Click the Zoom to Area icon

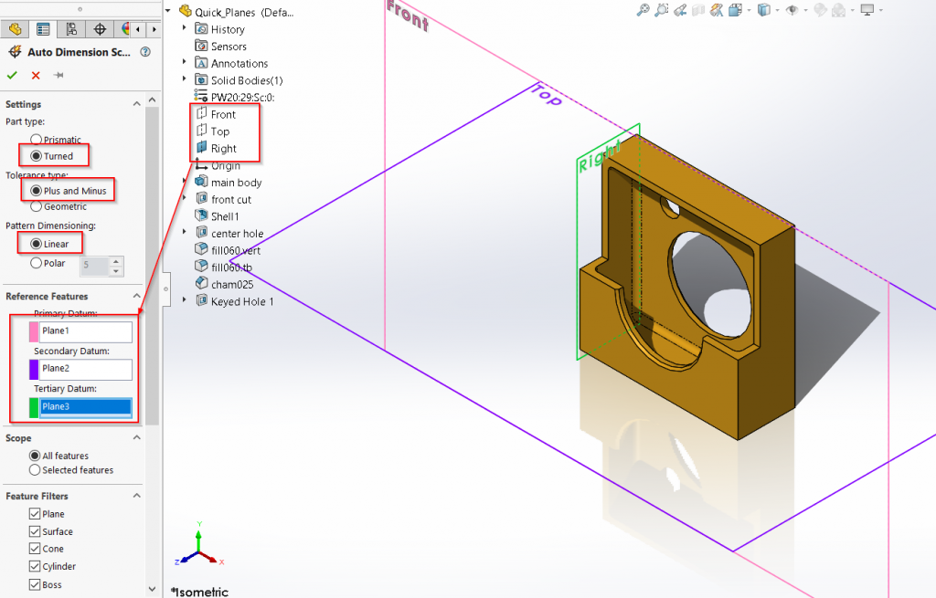coord(661,10)
